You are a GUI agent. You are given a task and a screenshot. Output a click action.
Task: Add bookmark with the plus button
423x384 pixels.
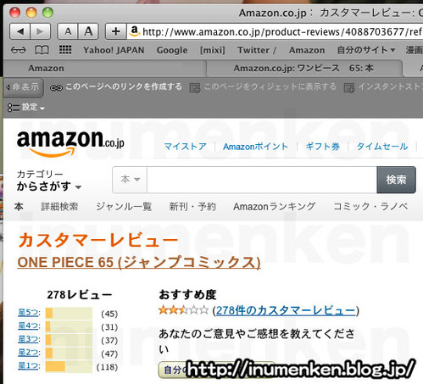115,31
